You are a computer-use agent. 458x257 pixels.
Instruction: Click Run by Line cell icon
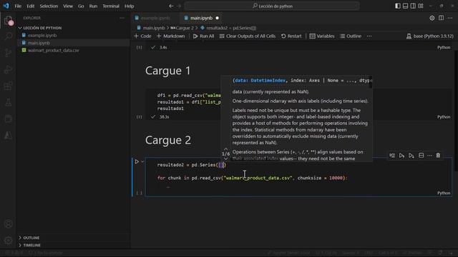click(x=392, y=156)
